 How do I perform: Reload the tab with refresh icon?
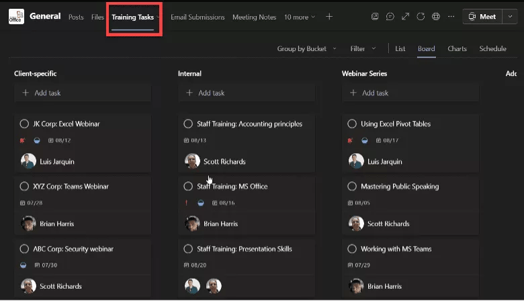[421, 16]
